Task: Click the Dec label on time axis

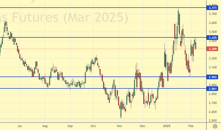Action: (x=142, y=125)
